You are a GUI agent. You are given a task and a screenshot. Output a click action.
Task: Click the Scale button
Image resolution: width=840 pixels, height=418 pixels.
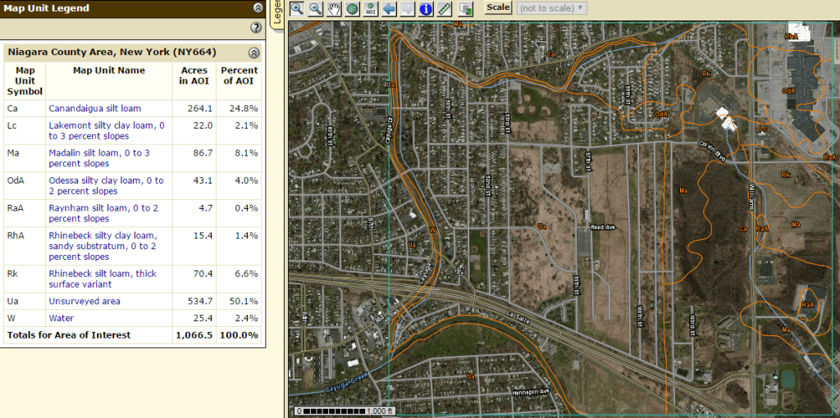[498, 7]
